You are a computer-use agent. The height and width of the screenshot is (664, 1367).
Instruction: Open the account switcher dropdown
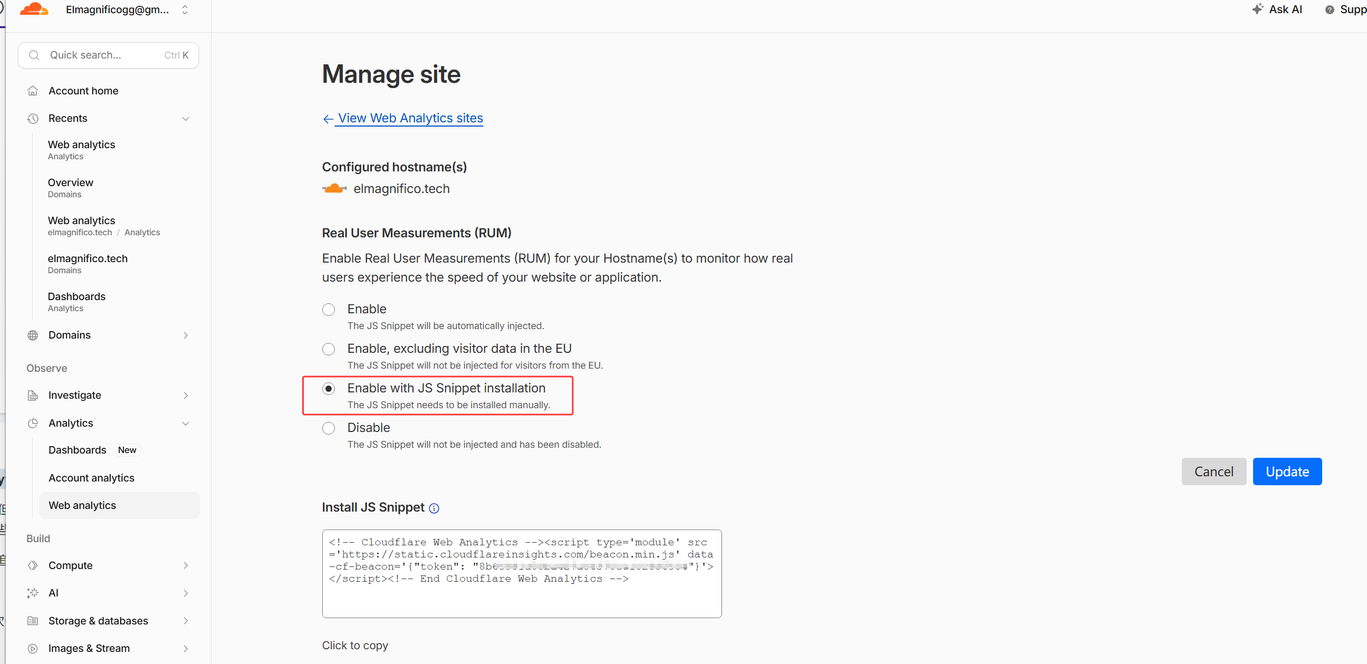coord(185,9)
